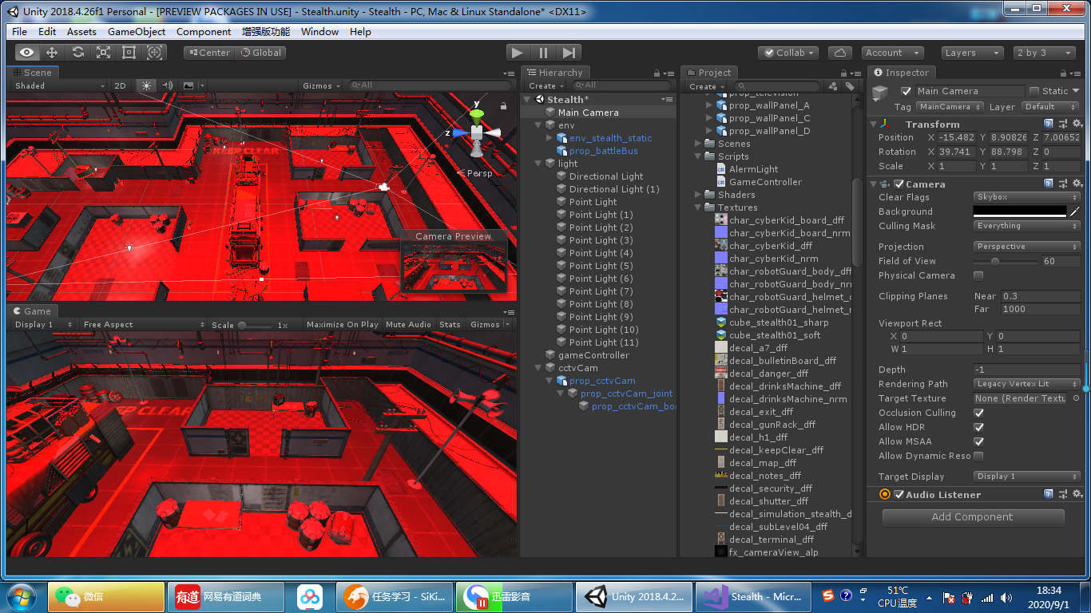The image size is (1091, 613).
Task: Open the Window menu
Action: (x=319, y=32)
